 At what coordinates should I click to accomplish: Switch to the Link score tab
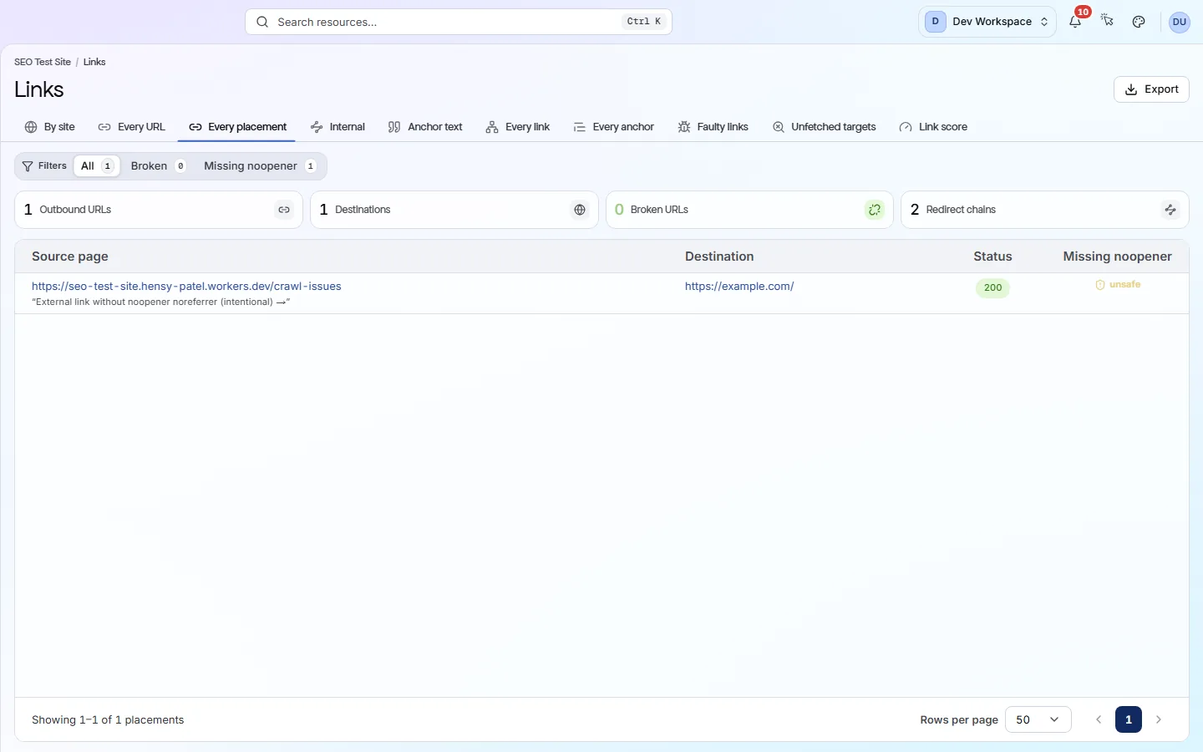933,127
